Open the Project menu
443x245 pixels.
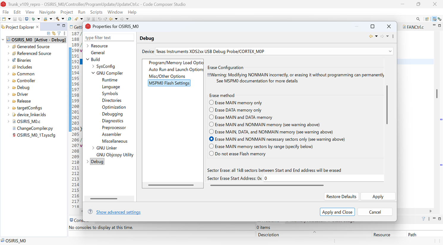pyautogui.click(x=67, y=12)
